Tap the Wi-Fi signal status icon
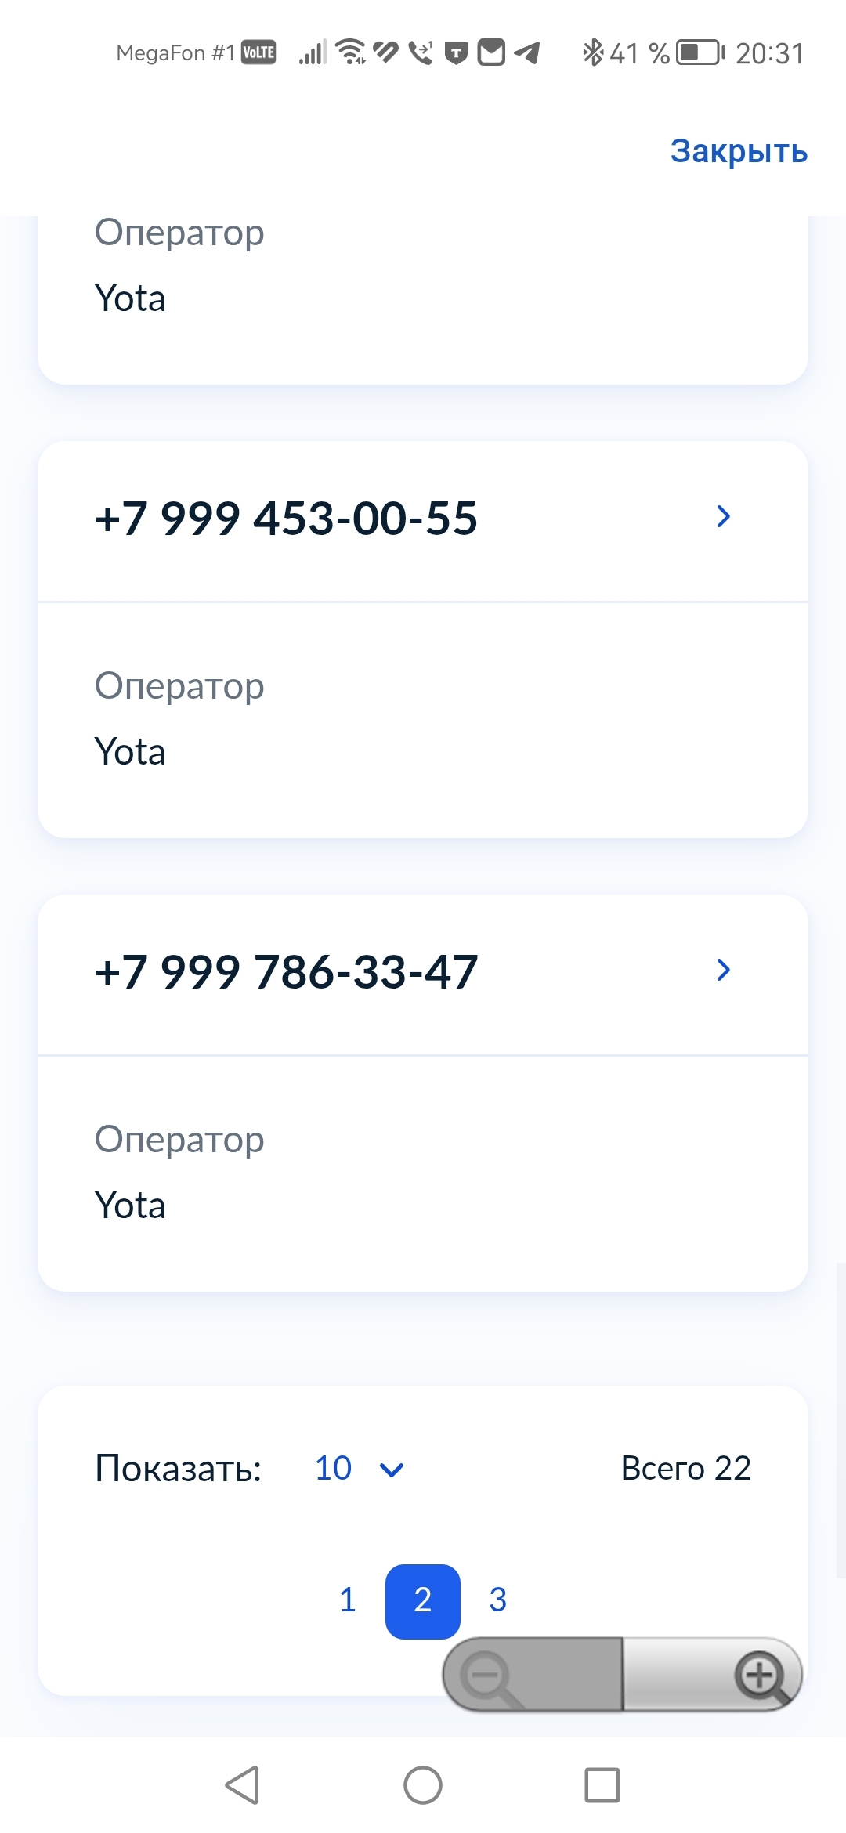 (x=351, y=52)
